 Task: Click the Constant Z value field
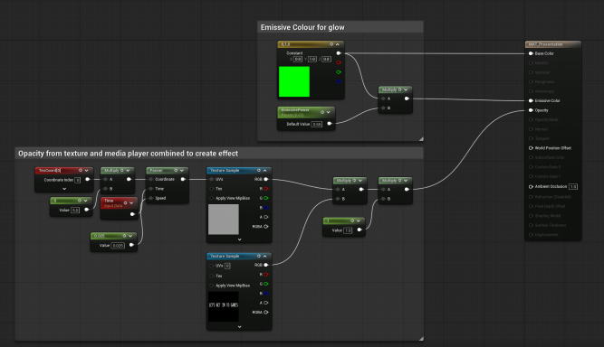pyautogui.click(x=326, y=59)
